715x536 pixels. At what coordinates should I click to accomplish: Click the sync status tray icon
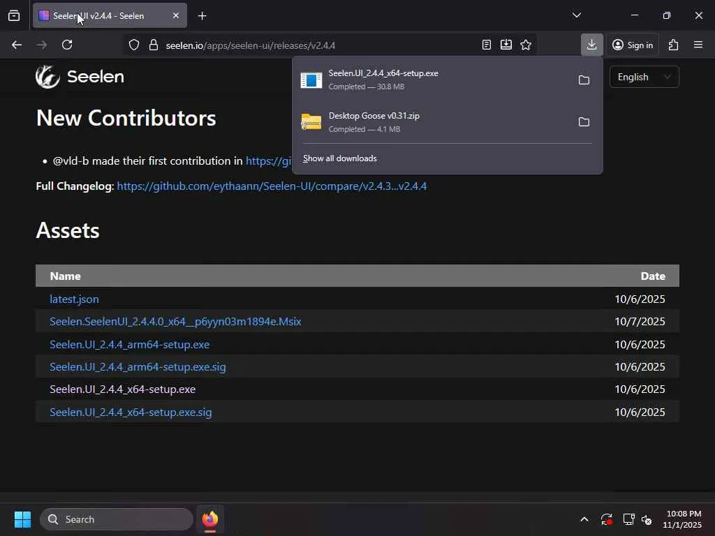(x=607, y=519)
